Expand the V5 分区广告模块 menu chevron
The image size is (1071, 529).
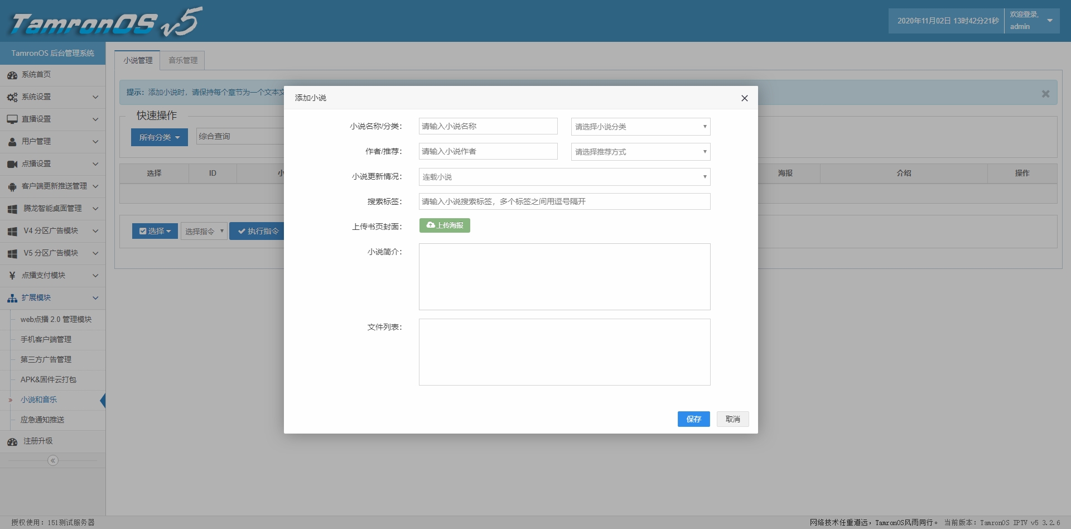[95, 253]
